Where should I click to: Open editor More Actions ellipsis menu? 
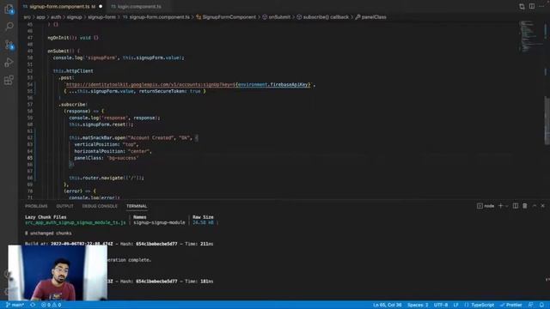541,6
